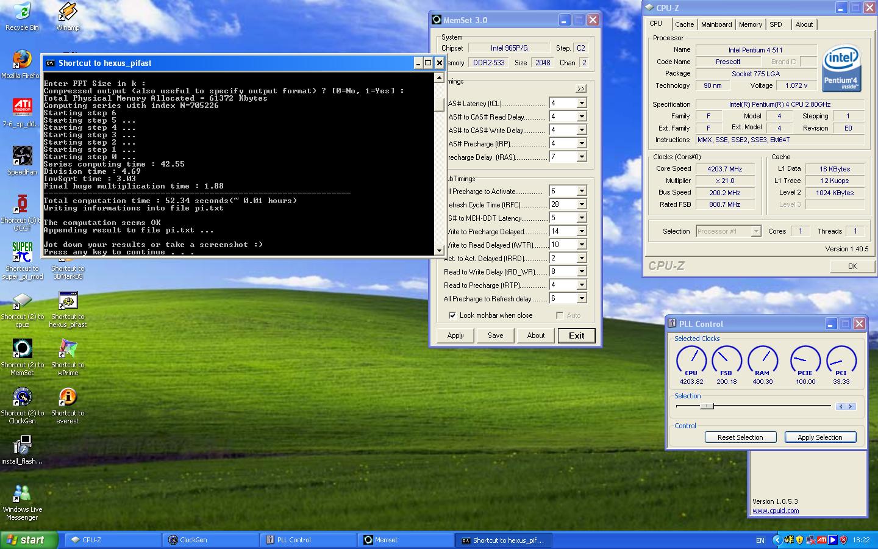878x549 pixels.
Task: Select the everest shortcut icon
Action: pos(68,405)
